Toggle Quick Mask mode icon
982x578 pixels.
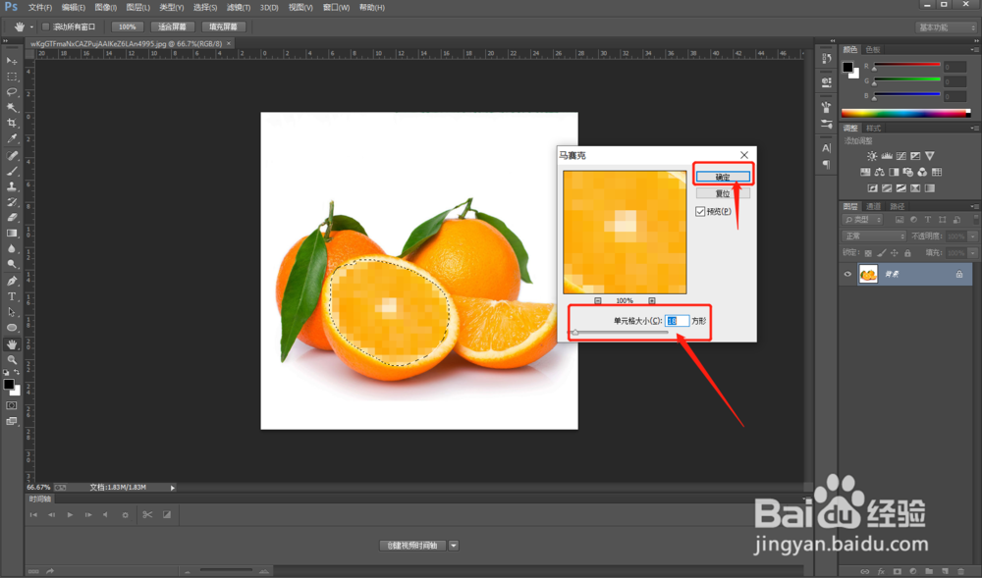(x=11, y=405)
